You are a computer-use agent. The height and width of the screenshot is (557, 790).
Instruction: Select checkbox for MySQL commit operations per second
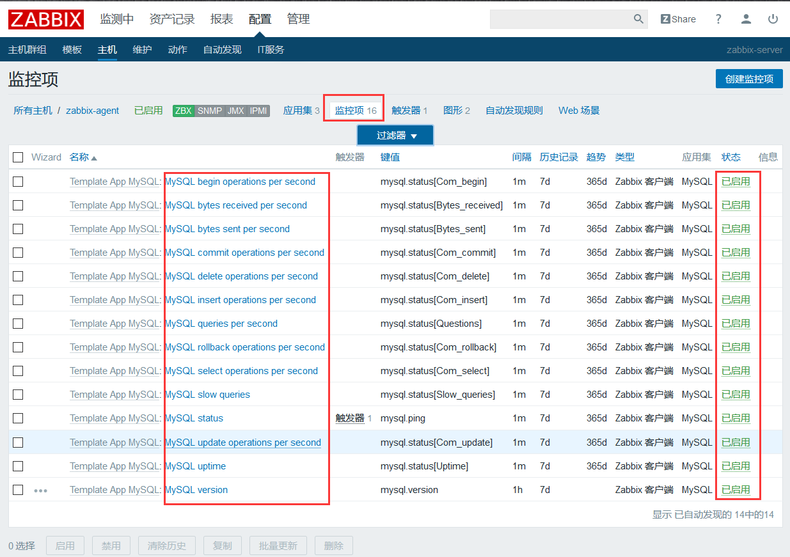(18, 253)
